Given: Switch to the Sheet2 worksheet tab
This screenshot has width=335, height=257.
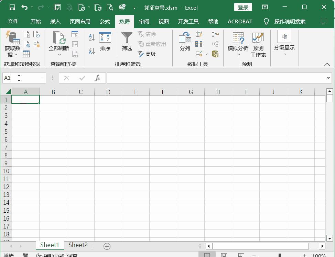Looking at the screenshot, I should coord(78,245).
